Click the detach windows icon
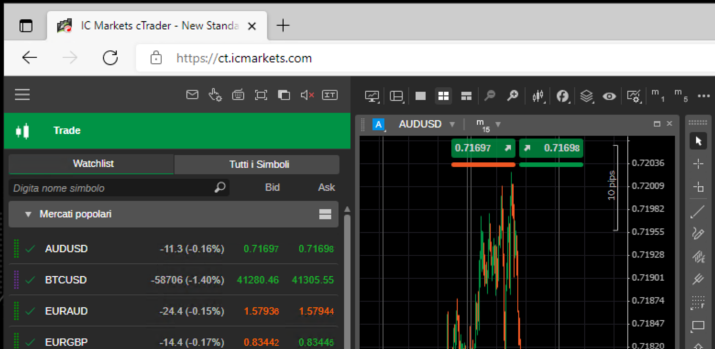Image resolution: width=715 pixels, height=349 pixels. point(284,95)
